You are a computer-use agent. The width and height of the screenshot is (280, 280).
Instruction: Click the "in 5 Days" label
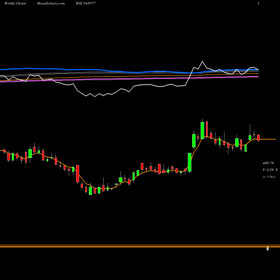coord(269,176)
